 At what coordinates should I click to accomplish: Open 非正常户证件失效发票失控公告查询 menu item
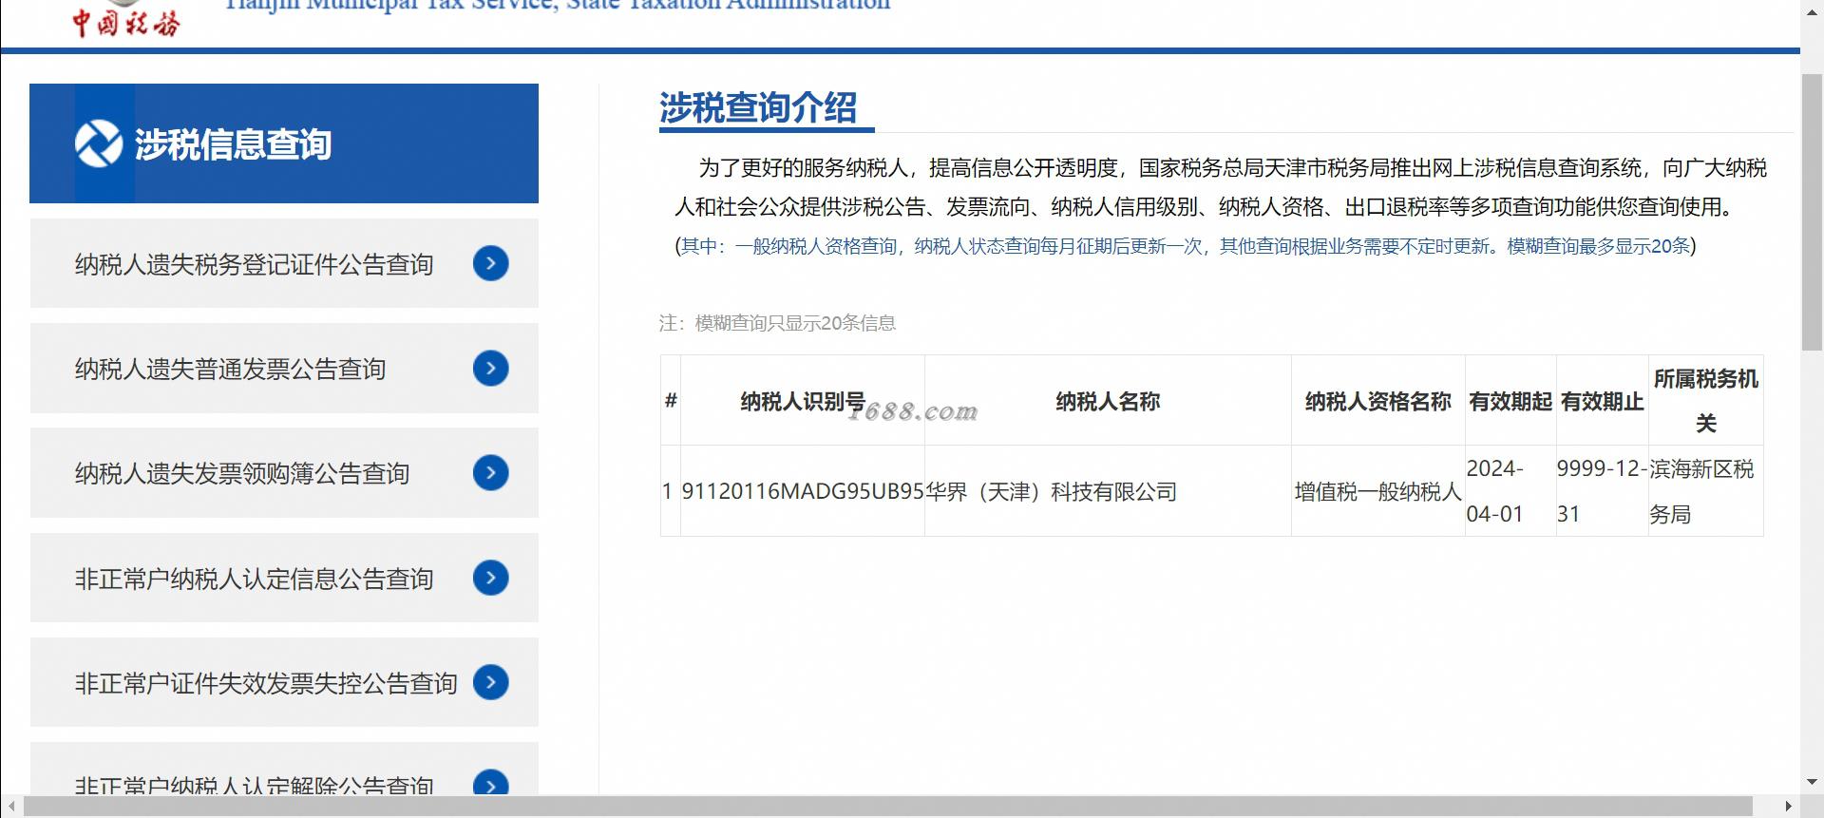[284, 682]
